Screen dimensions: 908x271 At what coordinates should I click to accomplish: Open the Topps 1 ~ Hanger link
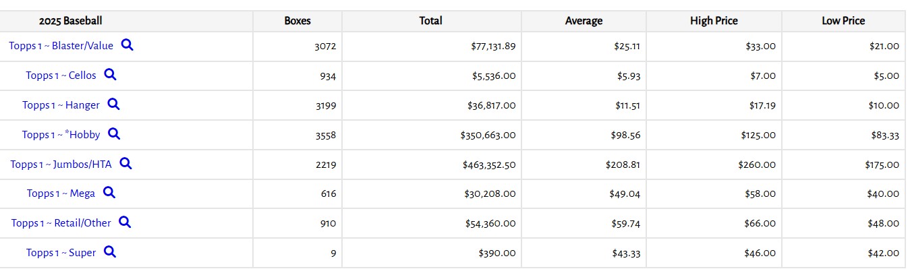[x=61, y=105]
